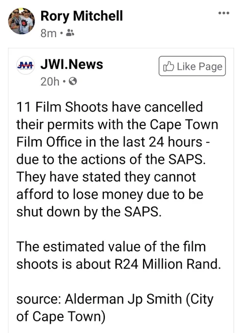Open the JWI.News page logo
The image size is (242, 333).
click(x=25, y=66)
